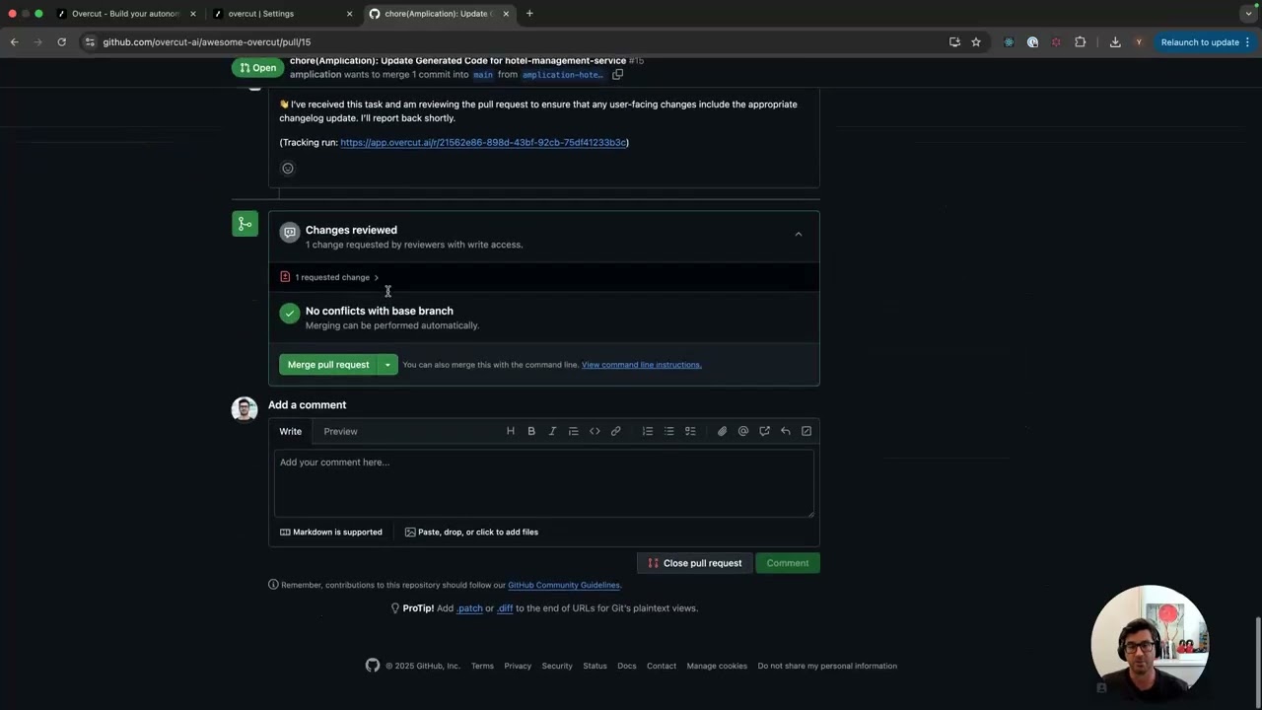Close the overcut Settings browser tab

pos(349,14)
